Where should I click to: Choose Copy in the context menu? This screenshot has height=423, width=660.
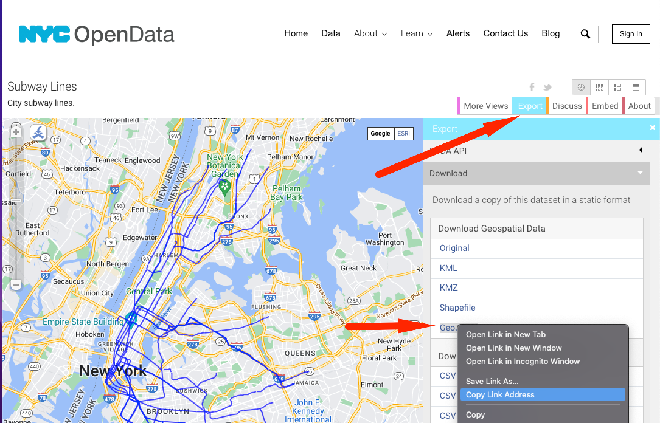tap(543, 415)
